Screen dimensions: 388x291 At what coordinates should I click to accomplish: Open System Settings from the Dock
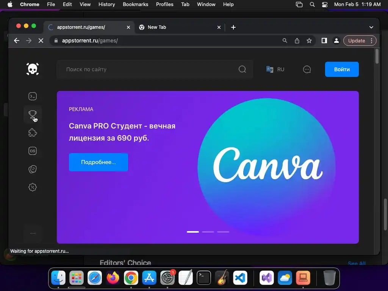[x=167, y=278]
